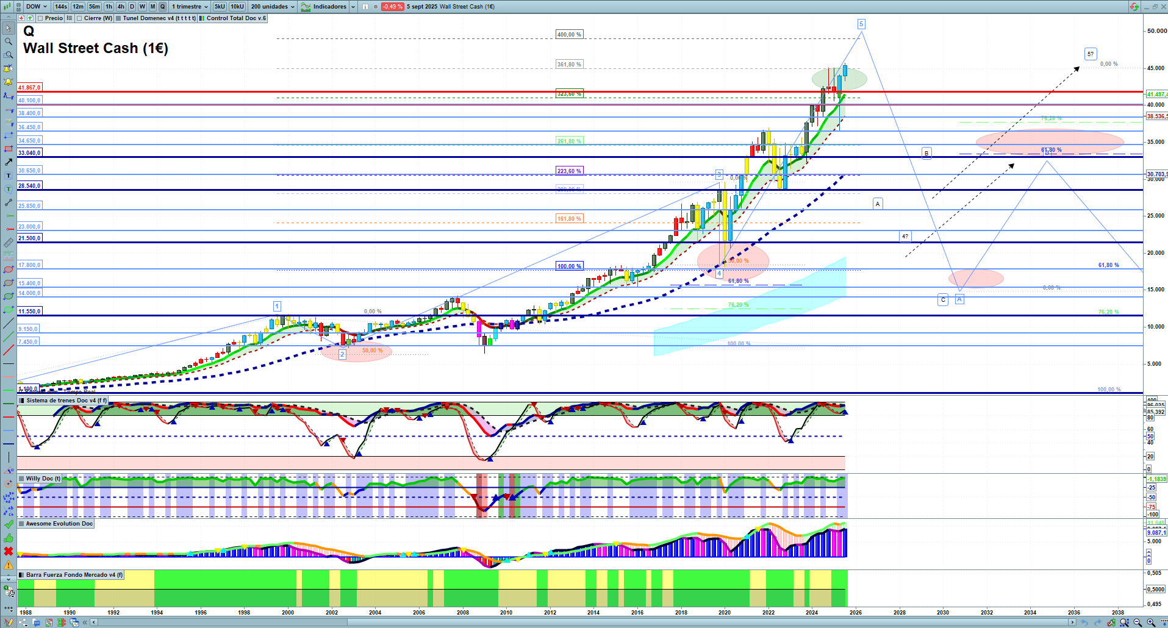Toggle the Awesome Evolution Doc panel square
1168x628 pixels.
22,524
